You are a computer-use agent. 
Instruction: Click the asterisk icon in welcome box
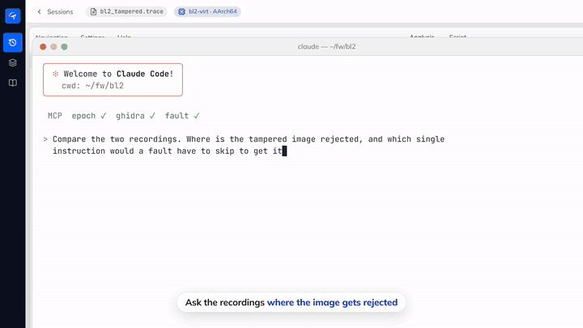55,74
